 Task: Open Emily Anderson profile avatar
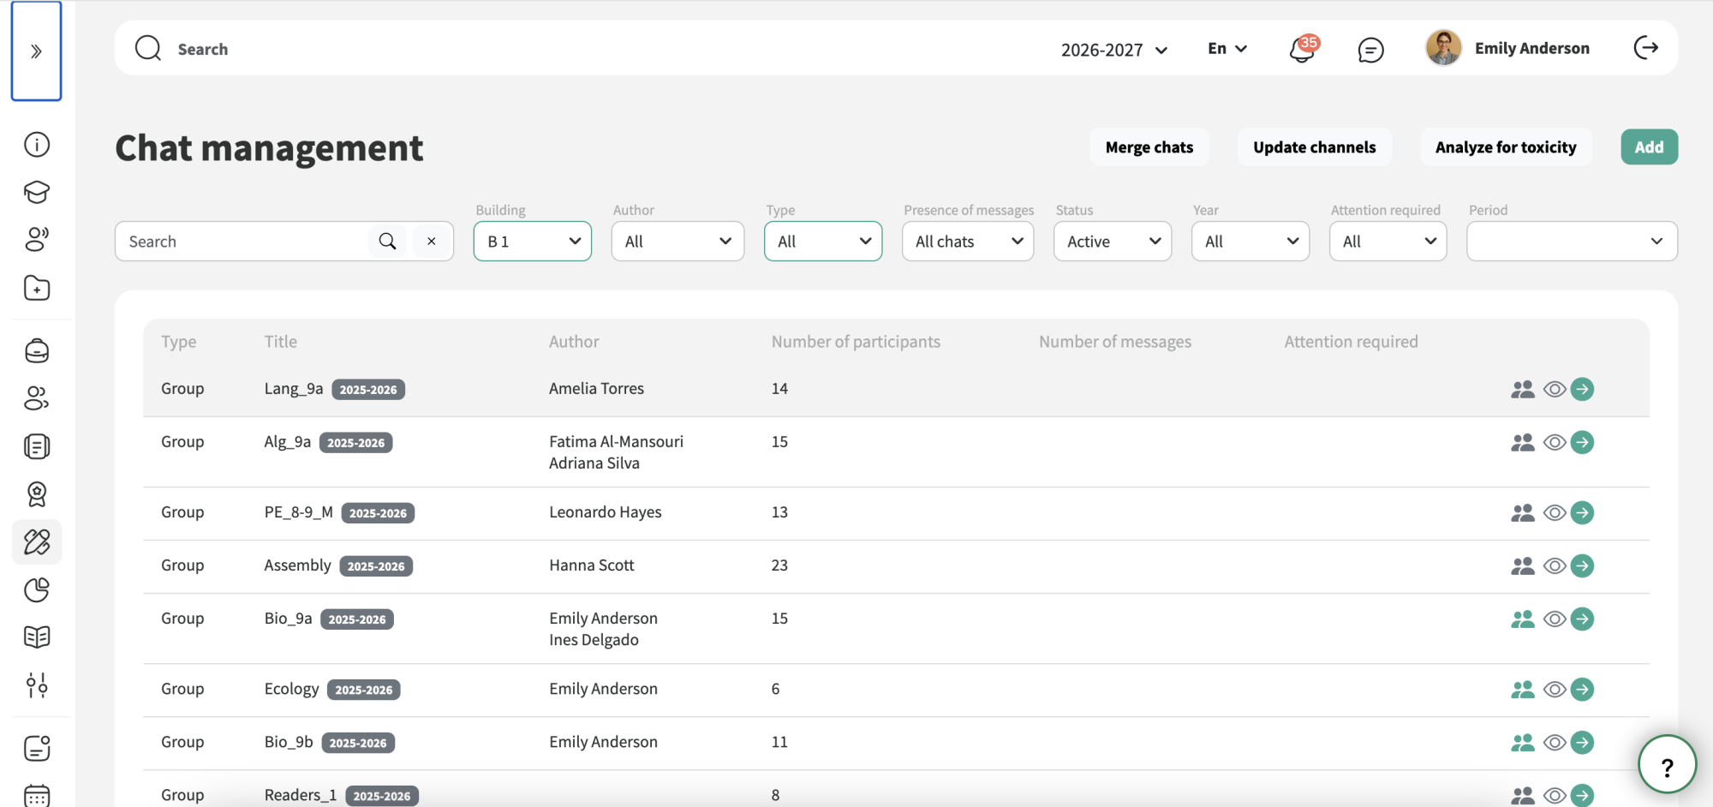point(1443,48)
